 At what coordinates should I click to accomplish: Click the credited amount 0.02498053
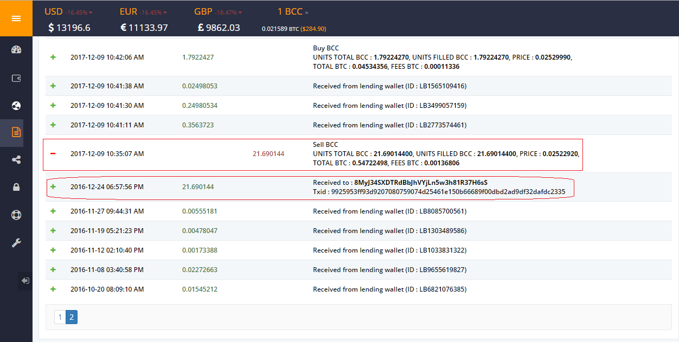point(200,86)
